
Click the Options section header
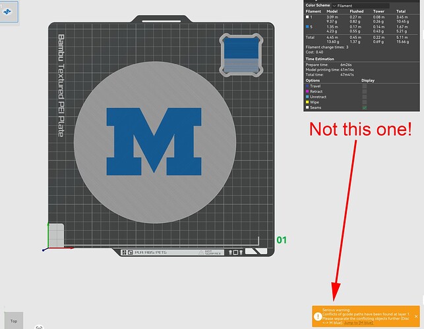tap(313, 80)
